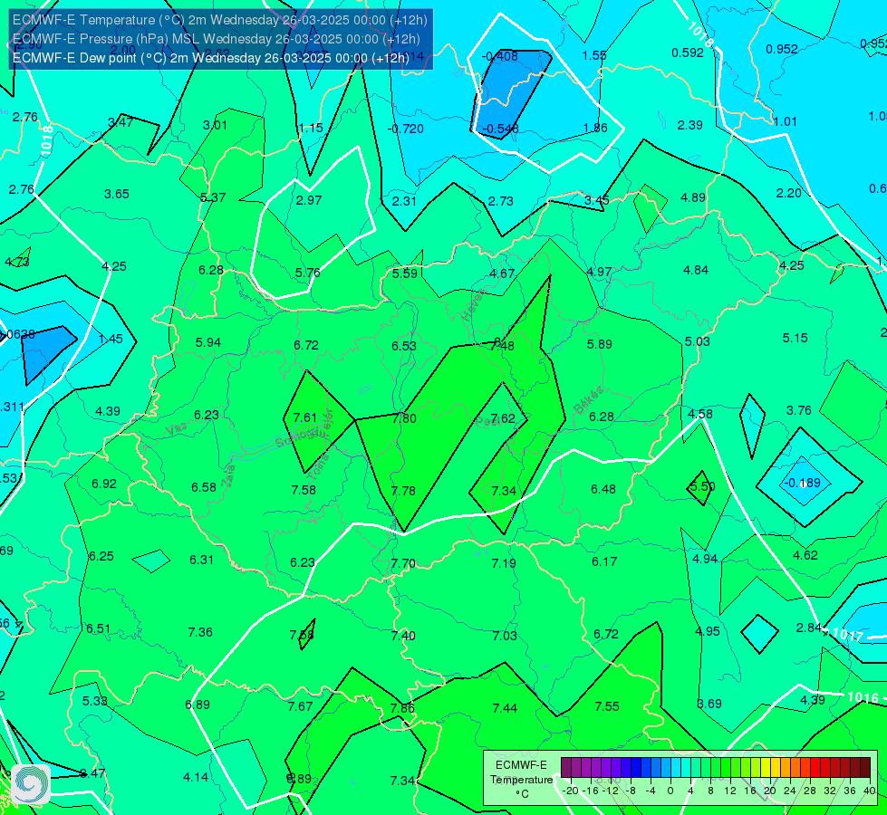Click the 5.89 value on the map
The image size is (887, 815).
pos(600,344)
